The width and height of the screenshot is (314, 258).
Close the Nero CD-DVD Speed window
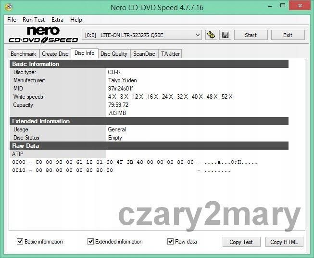(300, 6)
